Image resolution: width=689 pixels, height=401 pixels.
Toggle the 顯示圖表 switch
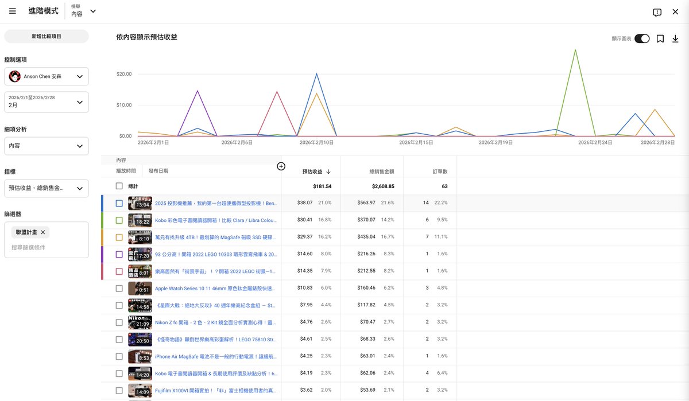click(x=642, y=39)
